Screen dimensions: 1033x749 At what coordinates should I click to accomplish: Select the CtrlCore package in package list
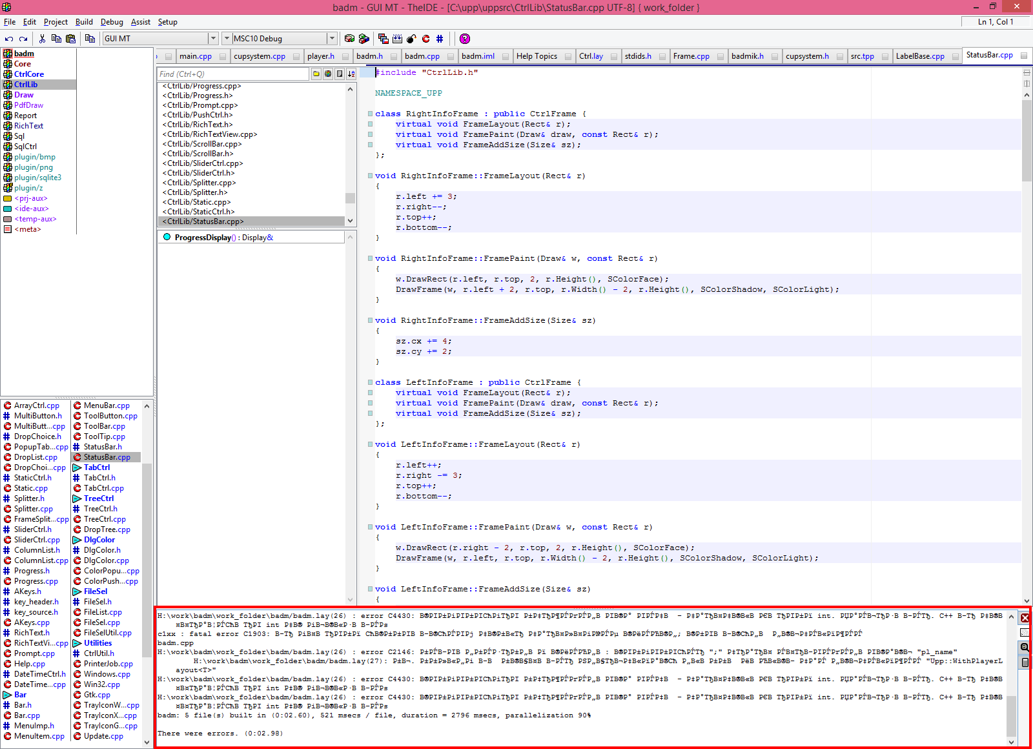(29, 74)
